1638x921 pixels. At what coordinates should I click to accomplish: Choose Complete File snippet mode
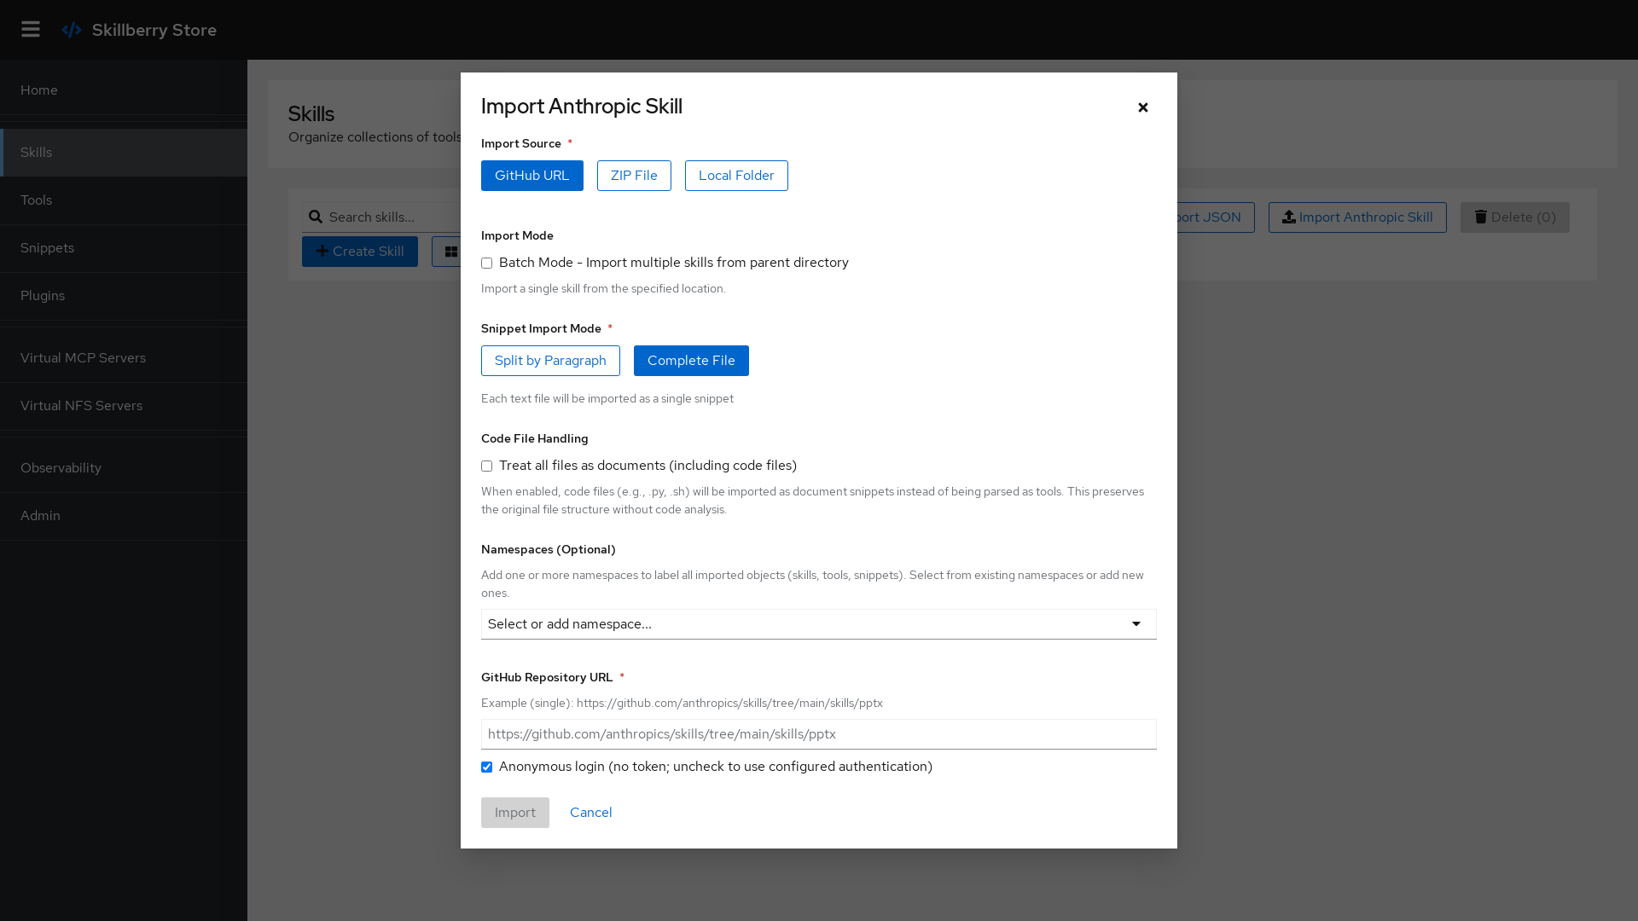pos(691,361)
